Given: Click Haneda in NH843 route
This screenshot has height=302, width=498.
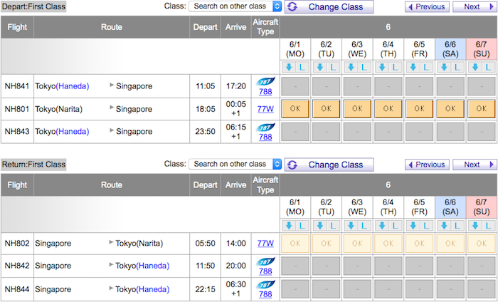Looking at the screenshot, I should [73, 132].
